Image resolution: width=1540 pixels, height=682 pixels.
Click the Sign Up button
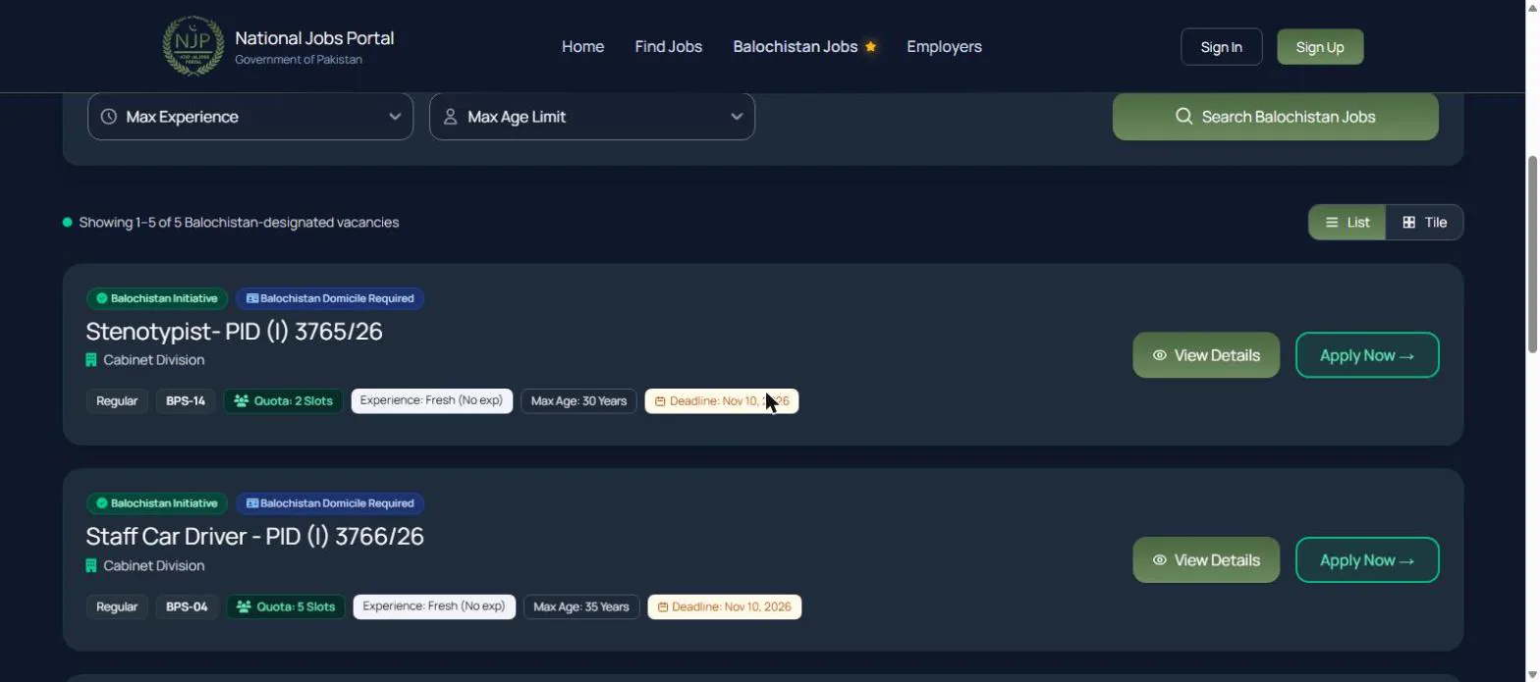pos(1320,47)
